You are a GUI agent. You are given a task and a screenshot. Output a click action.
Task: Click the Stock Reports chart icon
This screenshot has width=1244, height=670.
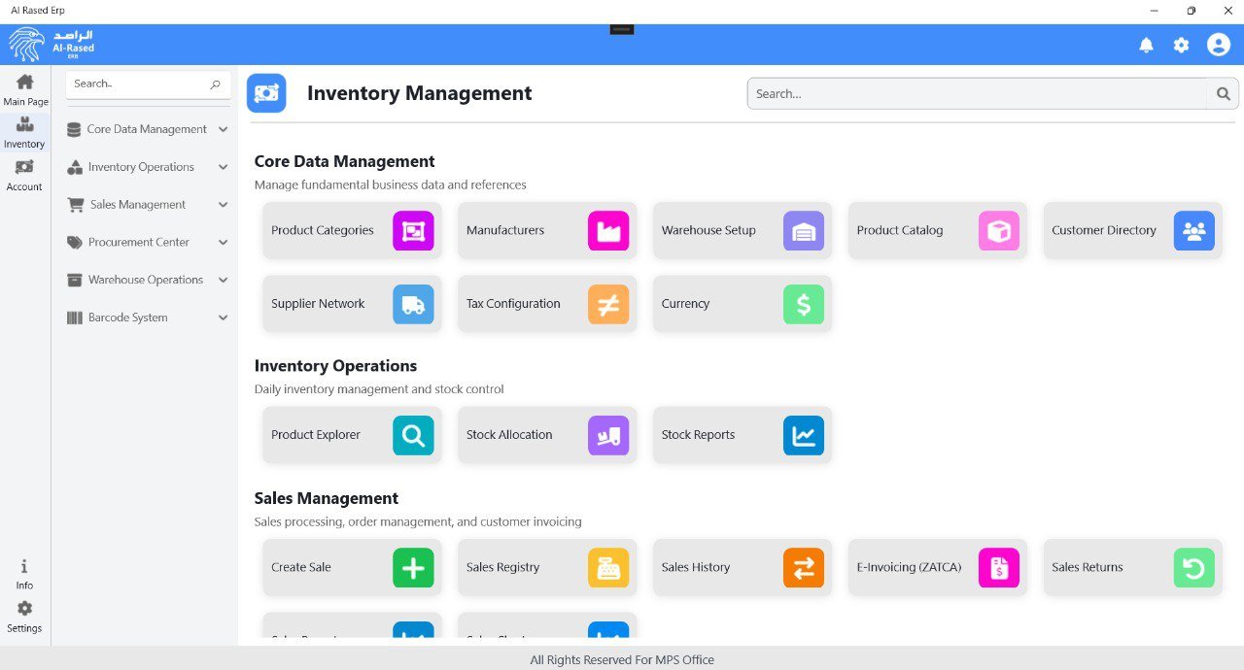(x=803, y=436)
